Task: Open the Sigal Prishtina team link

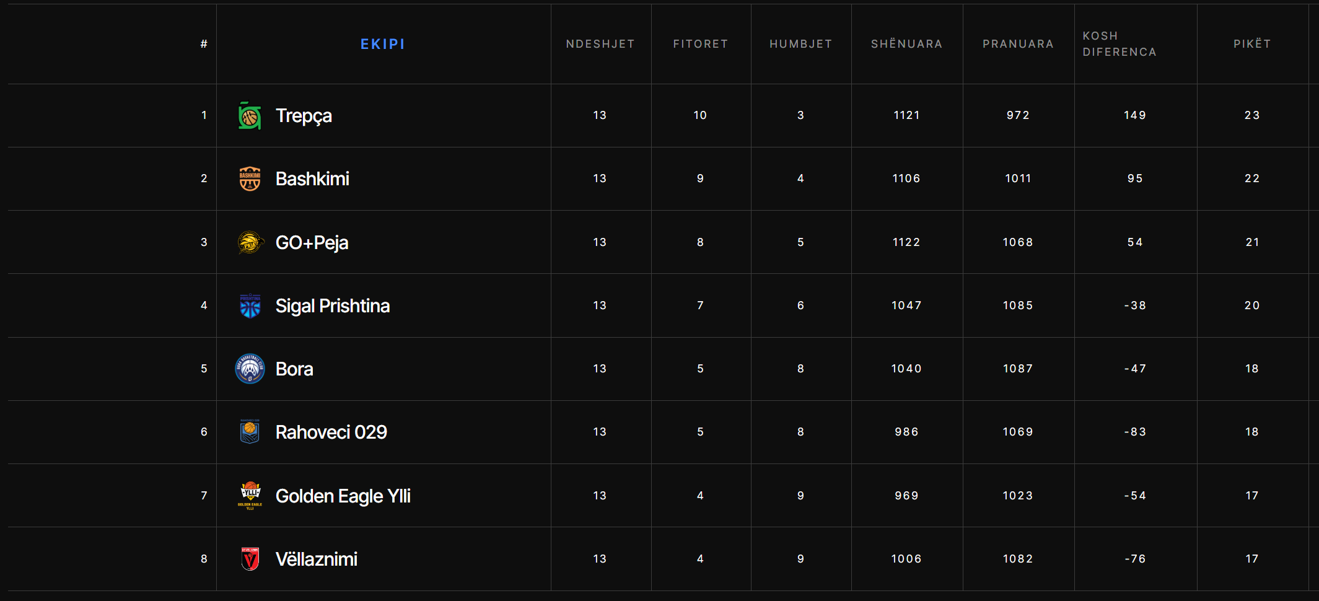Action: coord(332,306)
